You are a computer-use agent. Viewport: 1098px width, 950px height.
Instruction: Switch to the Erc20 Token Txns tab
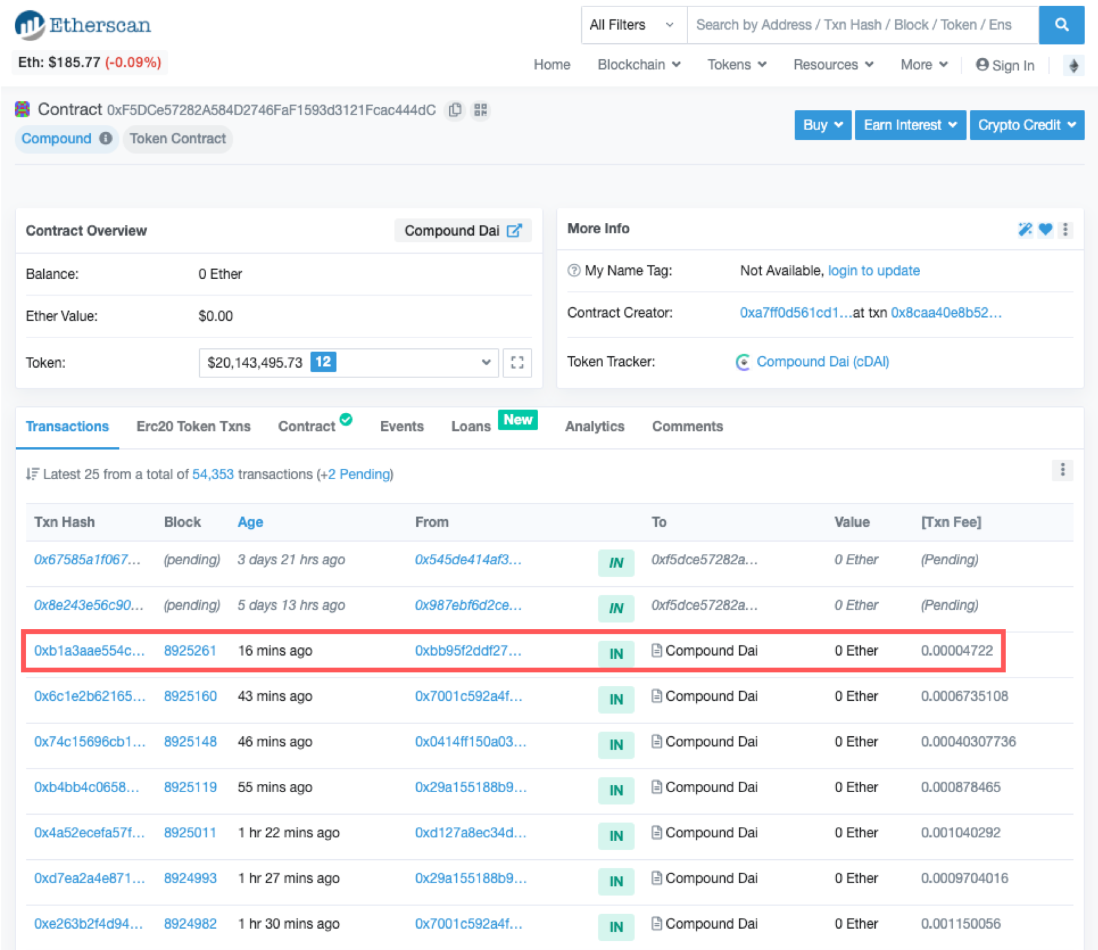coord(193,426)
